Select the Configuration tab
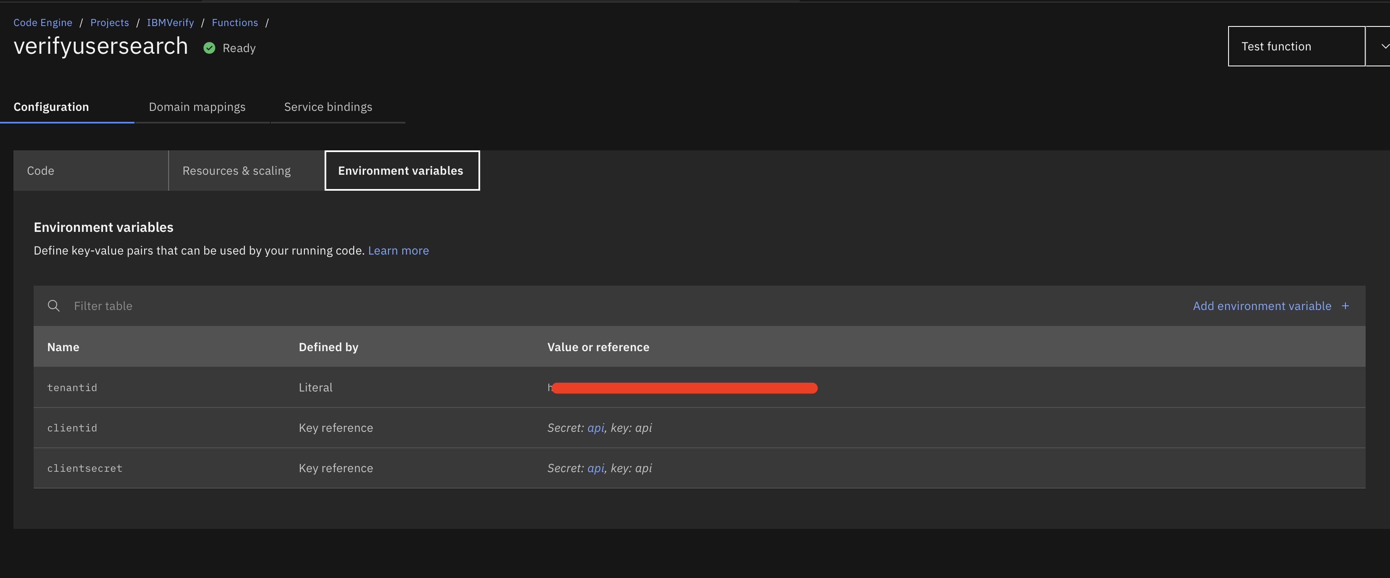Image resolution: width=1390 pixels, height=578 pixels. pyautogui.click(x=51, y=107)
